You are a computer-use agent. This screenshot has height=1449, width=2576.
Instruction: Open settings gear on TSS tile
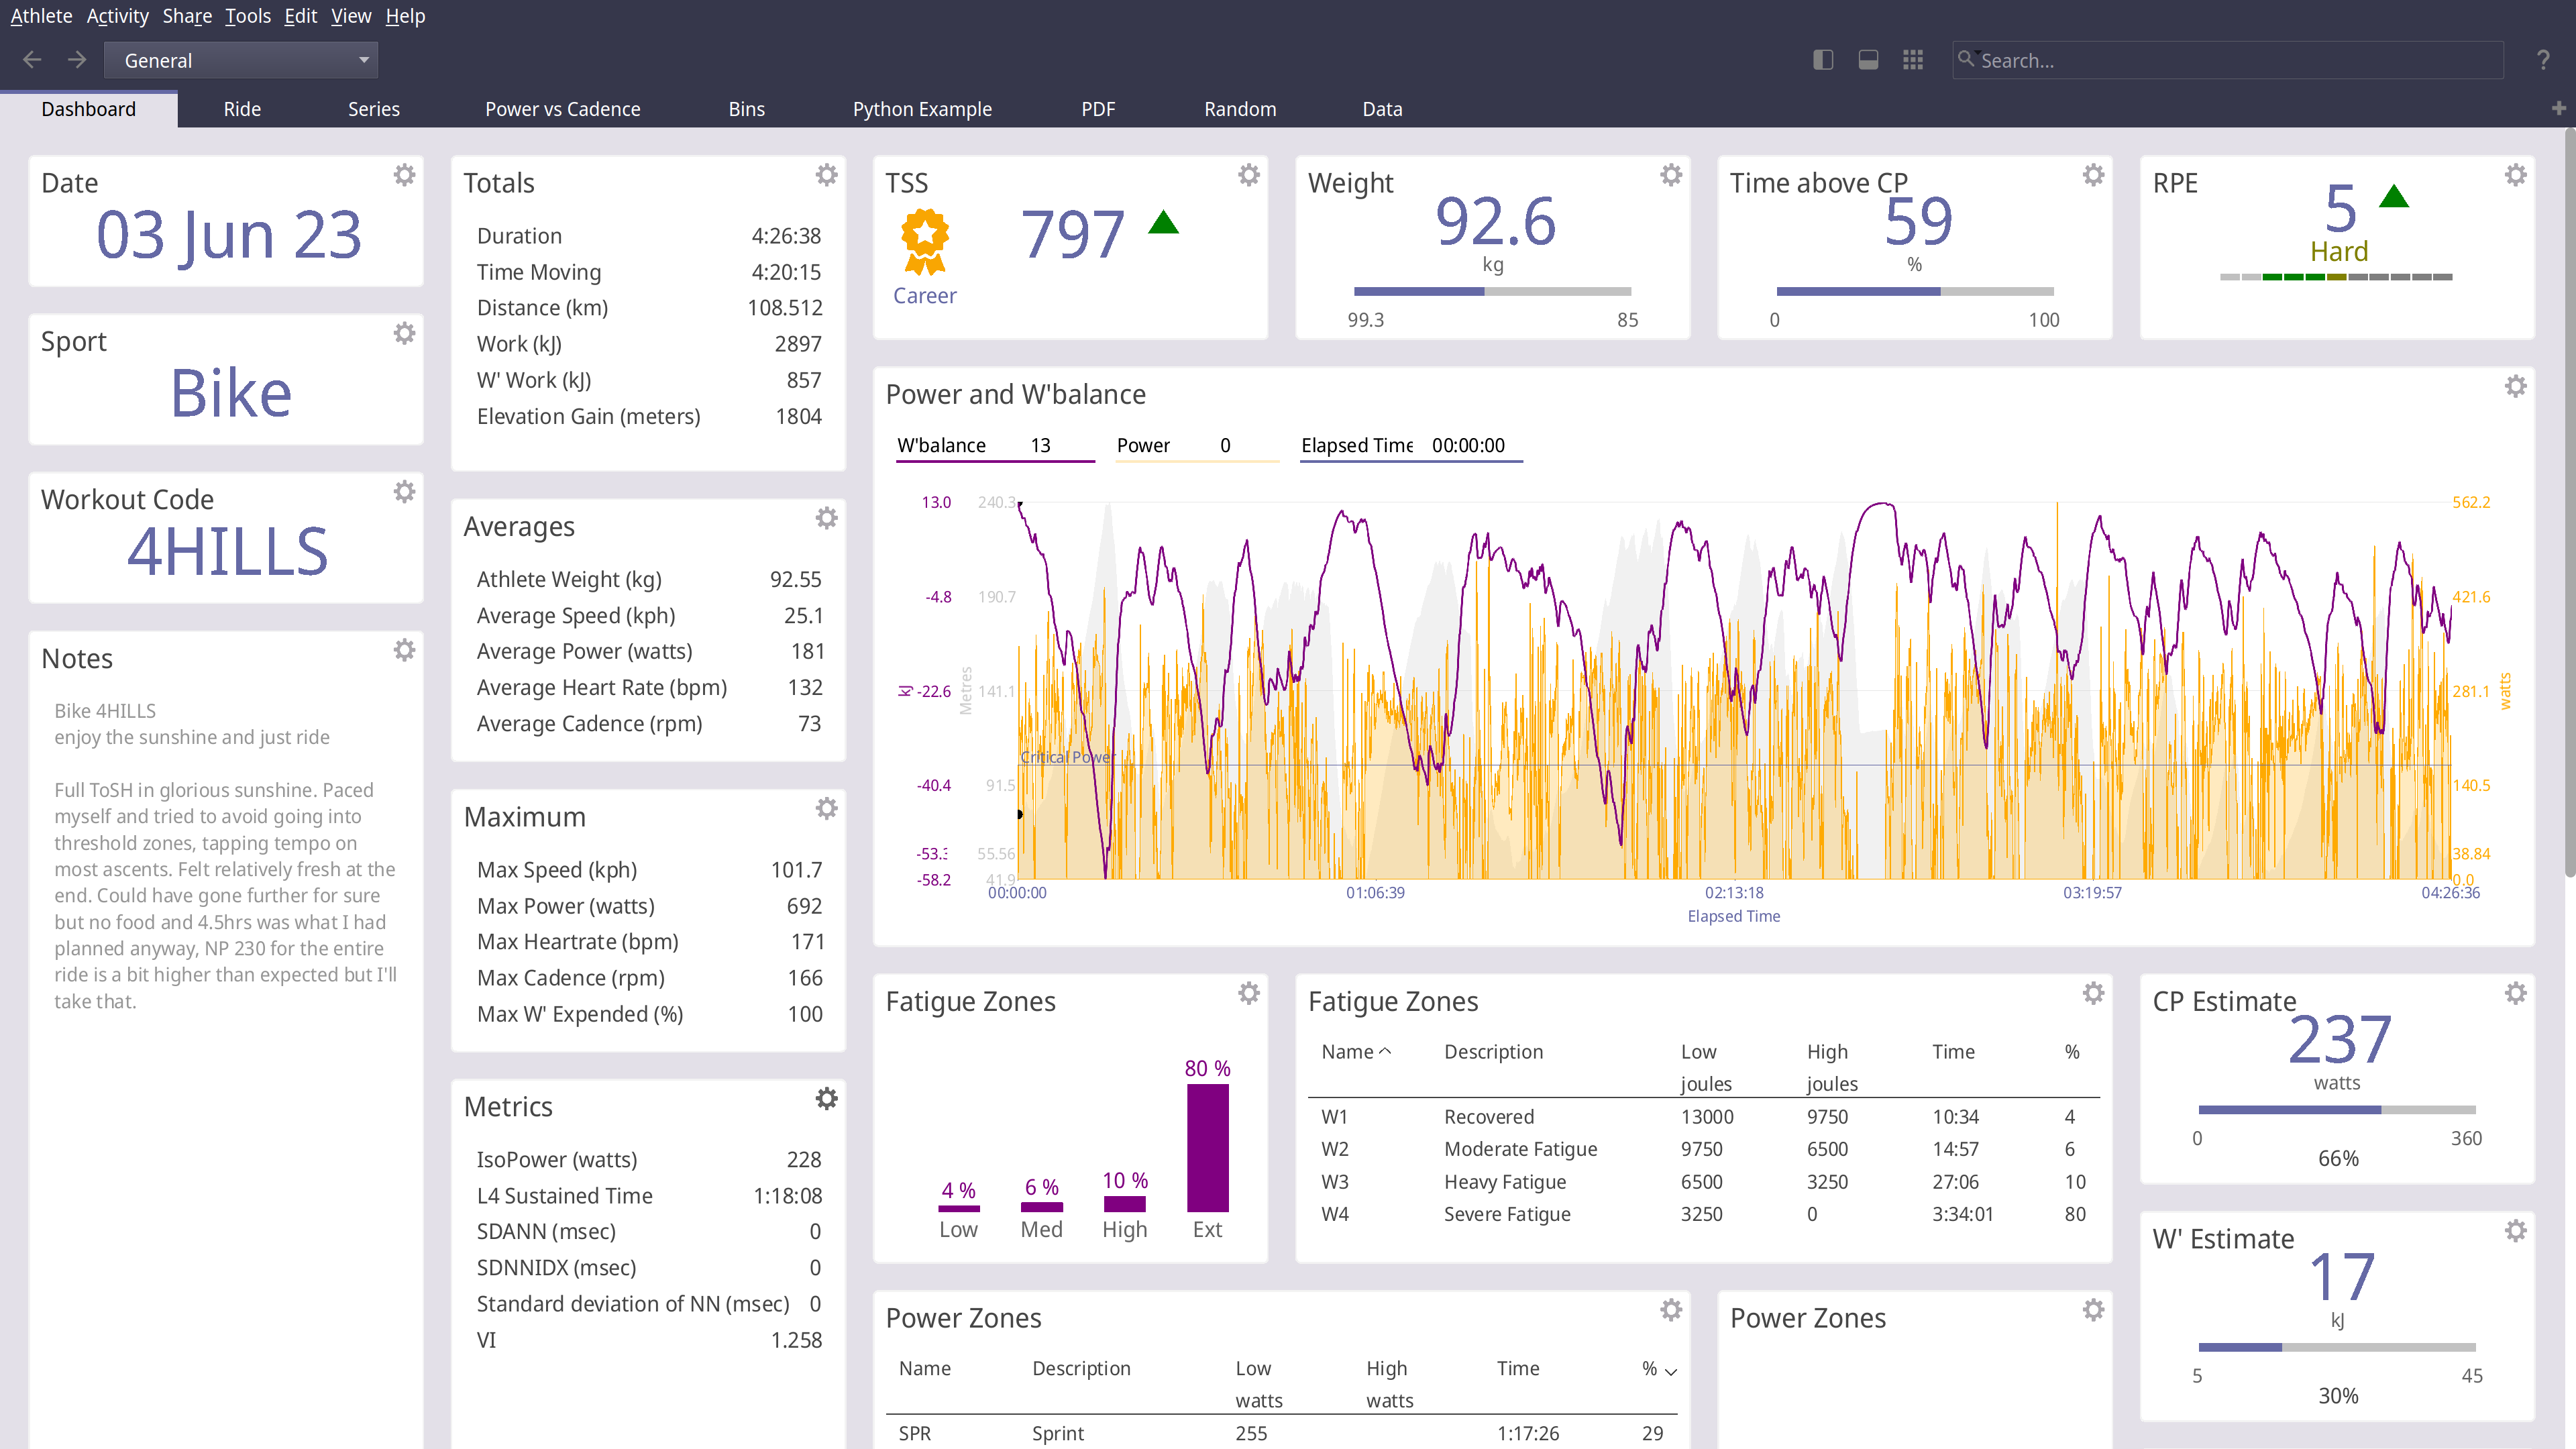1248,175
